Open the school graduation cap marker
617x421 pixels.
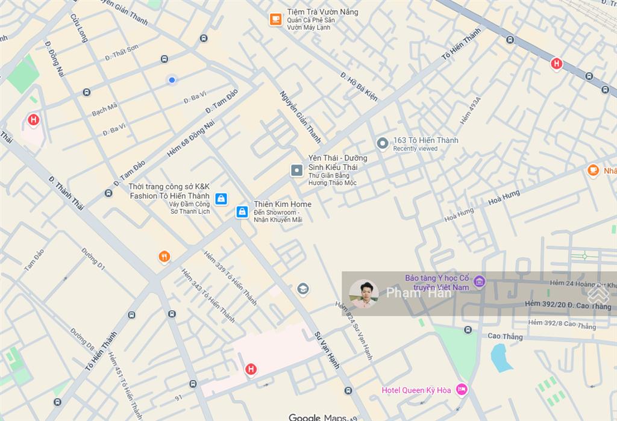(x=302, y=289)
